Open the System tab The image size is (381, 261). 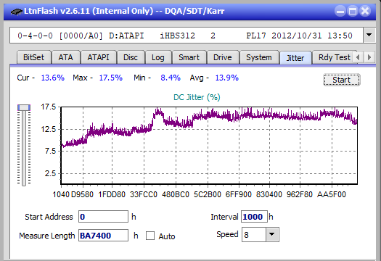(259, 57)
